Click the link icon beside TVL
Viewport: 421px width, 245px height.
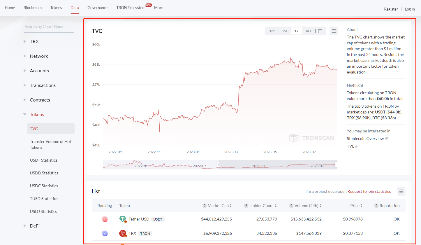click(357, 146)
